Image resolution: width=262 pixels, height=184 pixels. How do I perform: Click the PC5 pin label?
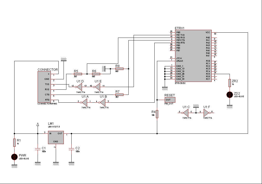[x=208, y=74]
